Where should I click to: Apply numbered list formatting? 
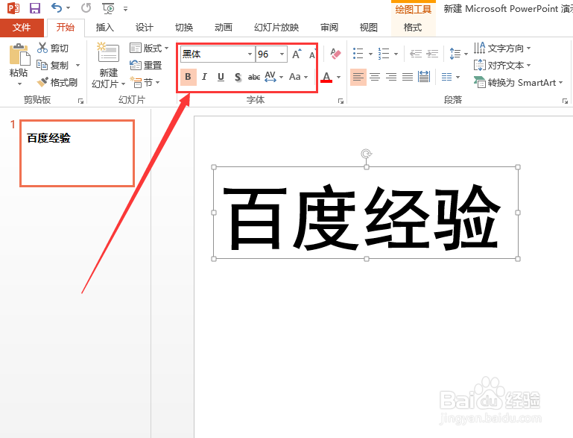[384, 54]
